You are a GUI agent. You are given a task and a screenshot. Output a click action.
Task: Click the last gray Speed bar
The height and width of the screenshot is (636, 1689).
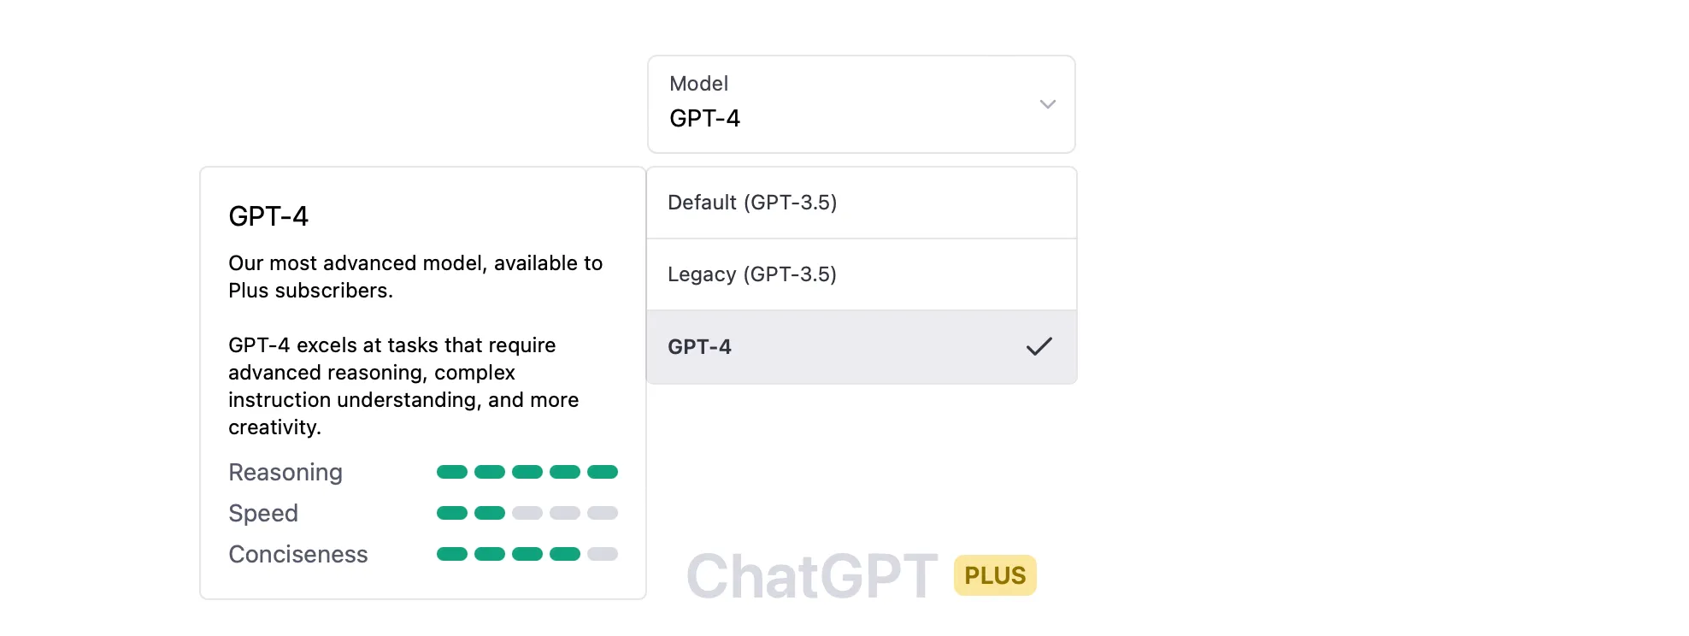pos(603,513)
